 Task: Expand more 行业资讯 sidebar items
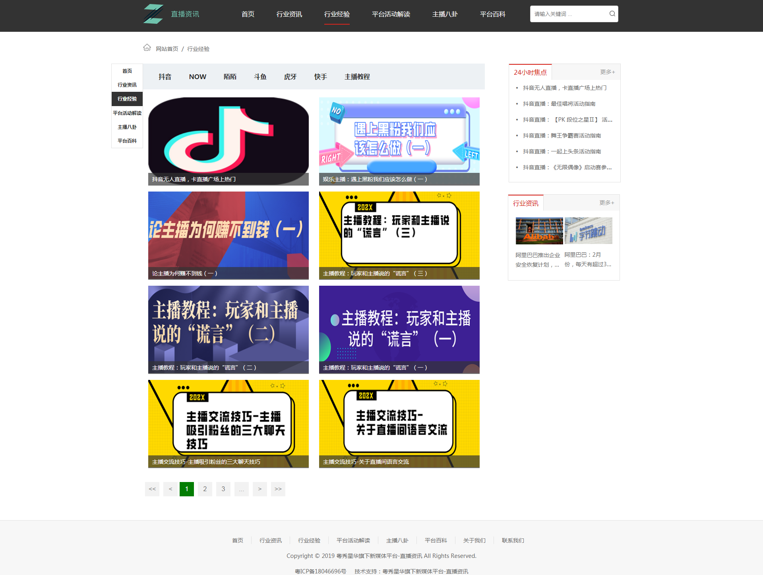[x=606, y=203]
